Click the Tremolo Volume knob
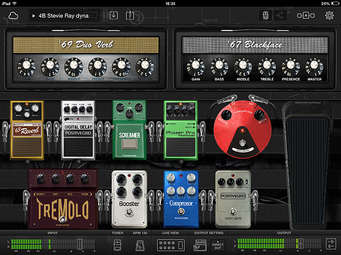This screenshot has width=341, height=255. coord(84,179)
